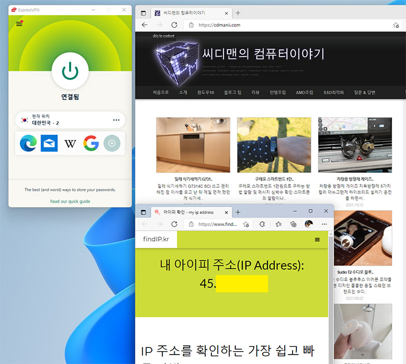Open the profile avatar in findIP browser
The height and width of the screenshot is (364, 406).
[x=309, y=224]
